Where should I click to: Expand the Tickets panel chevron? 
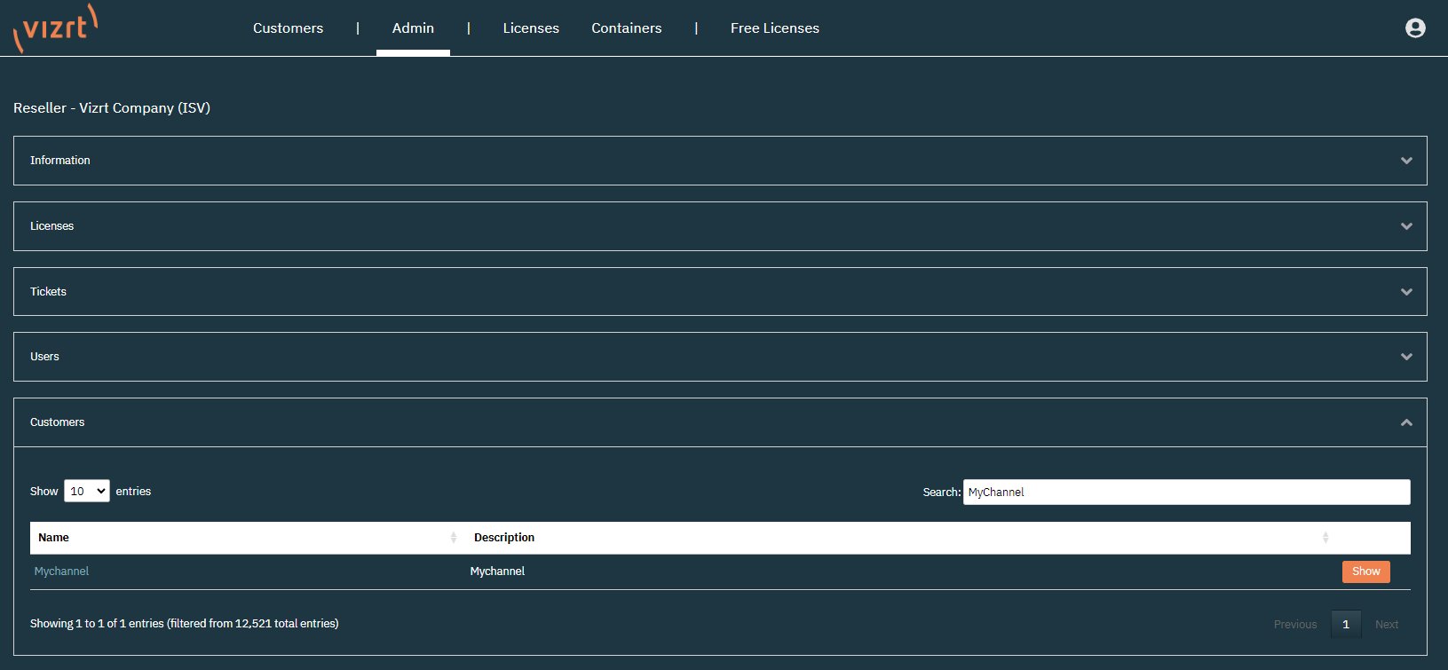[1406, 292]
